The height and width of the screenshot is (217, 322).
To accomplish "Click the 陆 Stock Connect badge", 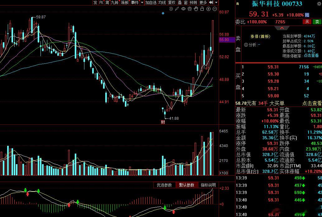I will click(x=307, y=15).
